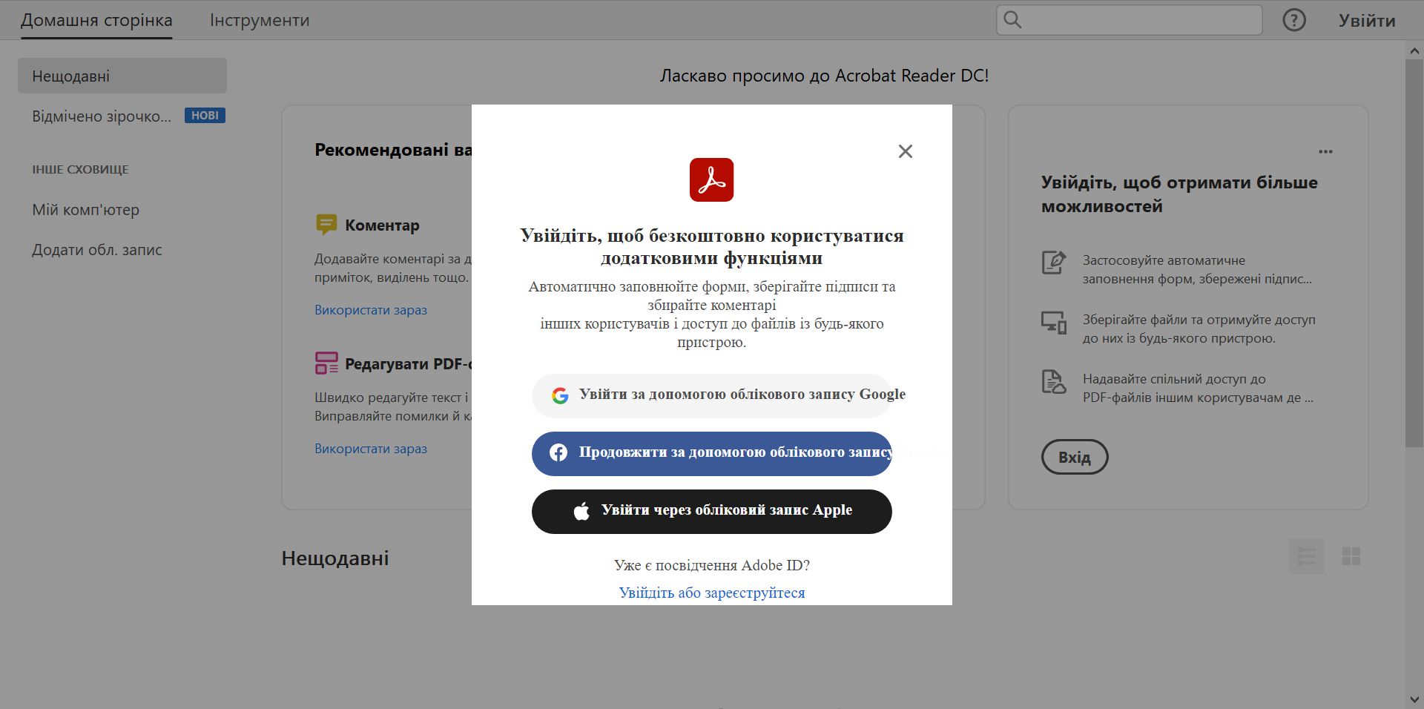
Task: Click the automatic form filling icon
Action: (x=1053, y=263)
